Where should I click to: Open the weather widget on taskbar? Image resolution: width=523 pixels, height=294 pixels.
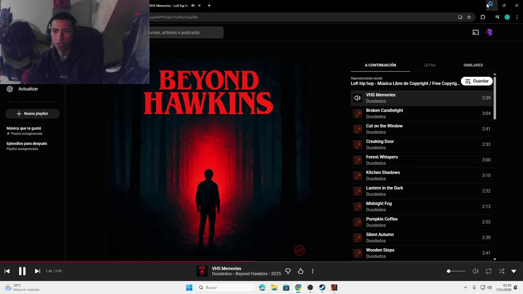pos(22,287)
